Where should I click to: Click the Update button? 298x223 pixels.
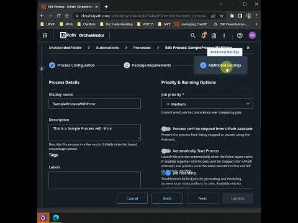pos(238,198)
